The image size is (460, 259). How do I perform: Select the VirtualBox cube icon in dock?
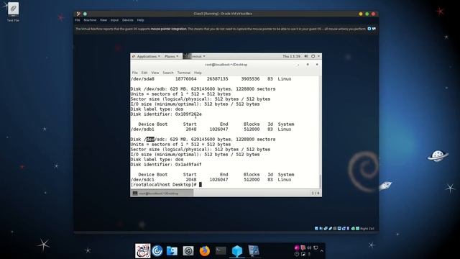(x=237, y=251)
